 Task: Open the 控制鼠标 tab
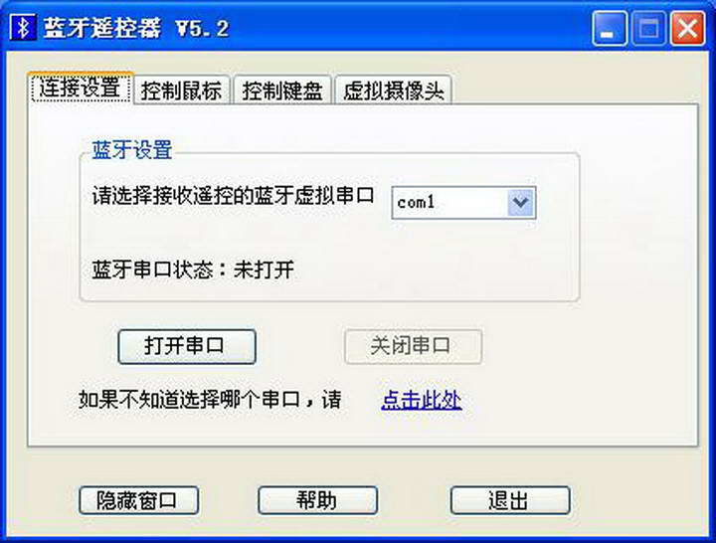click(181, 90)
